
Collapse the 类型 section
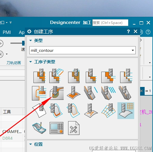30,40
